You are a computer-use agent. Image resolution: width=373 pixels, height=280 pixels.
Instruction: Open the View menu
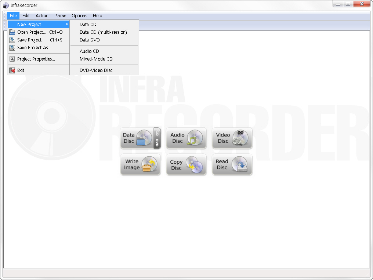[x=61, y=16]
